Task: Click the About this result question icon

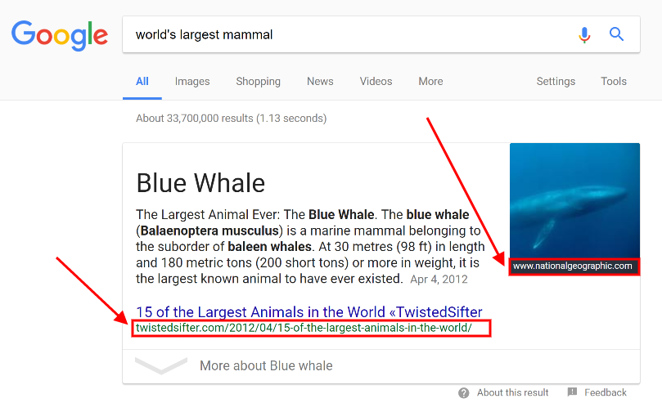Action: pyautogui.click(x=464, y=392)
